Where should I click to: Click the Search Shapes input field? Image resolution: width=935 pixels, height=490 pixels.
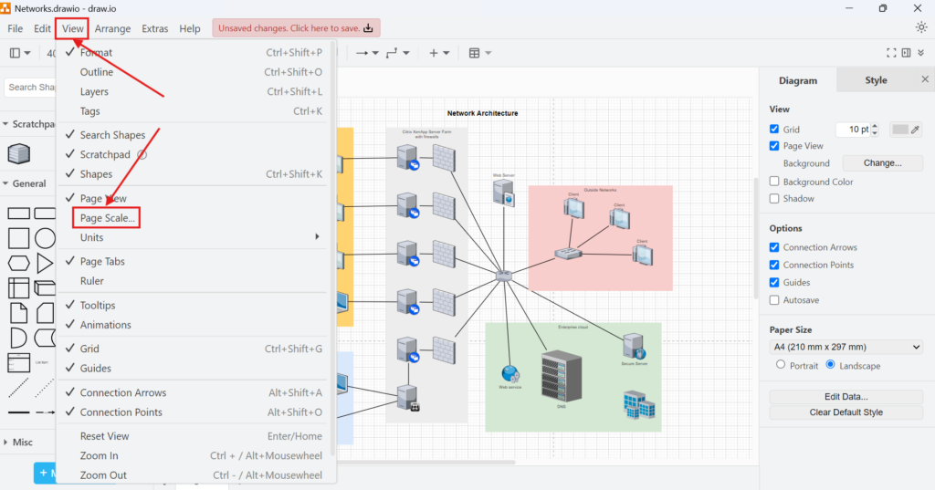coord(30,87)
